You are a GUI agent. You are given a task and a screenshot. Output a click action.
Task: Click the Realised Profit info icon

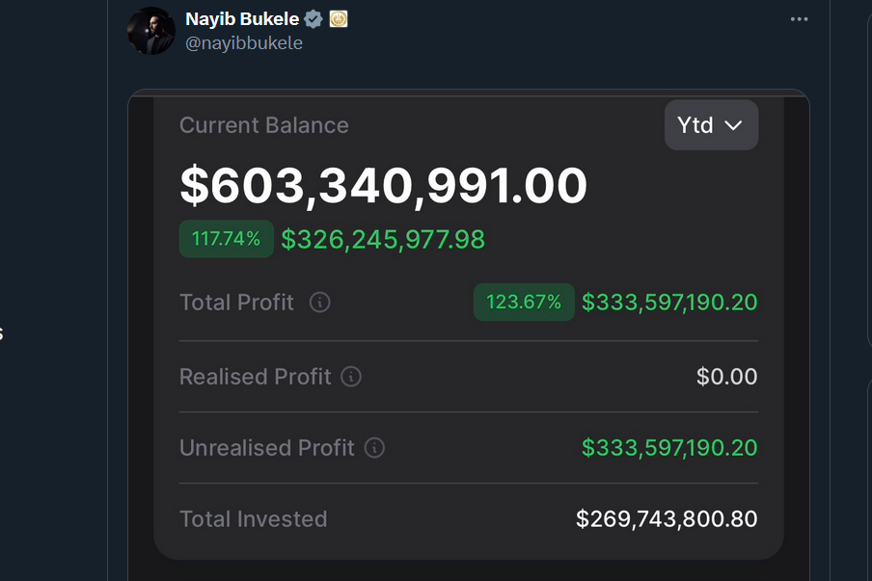click(351, 377)
